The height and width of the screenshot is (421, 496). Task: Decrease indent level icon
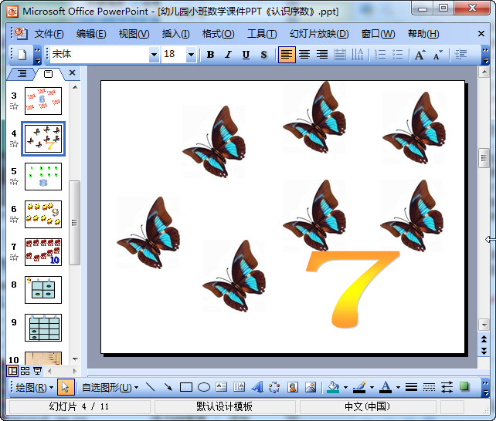(460, 55)
